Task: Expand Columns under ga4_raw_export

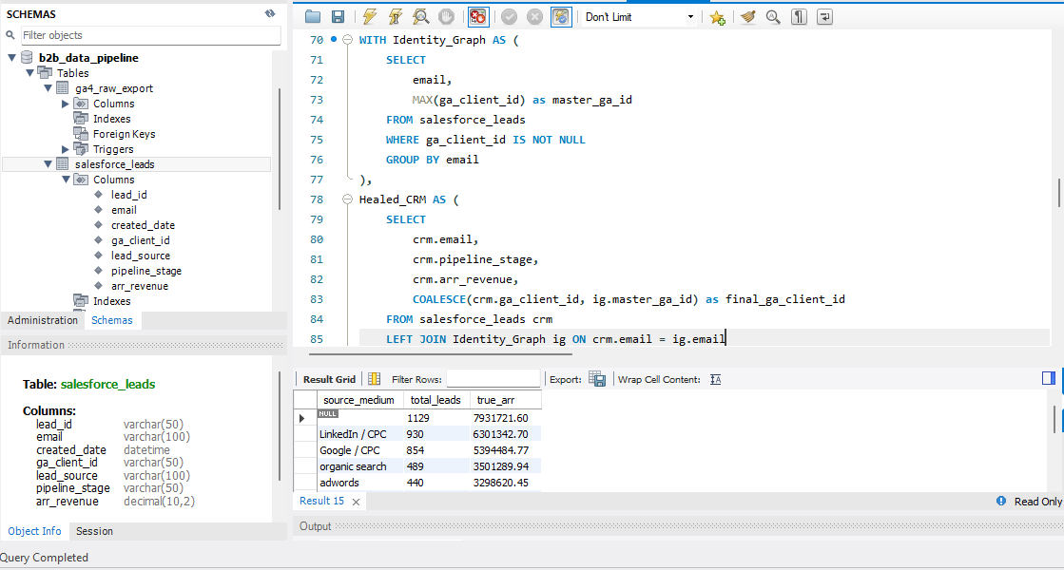Action: [x=66, y=104]
